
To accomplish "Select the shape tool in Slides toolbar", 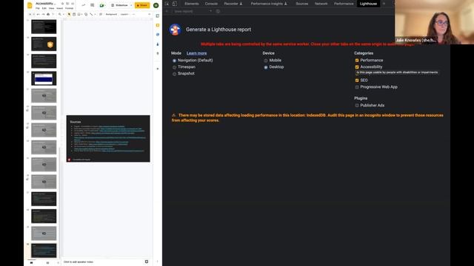I will click(x=86, y=14).
